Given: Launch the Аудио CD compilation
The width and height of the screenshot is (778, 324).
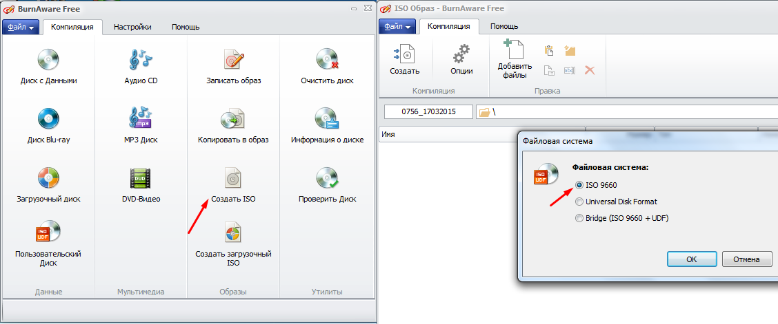Looking at the screenshot, I should coord(141,61).
